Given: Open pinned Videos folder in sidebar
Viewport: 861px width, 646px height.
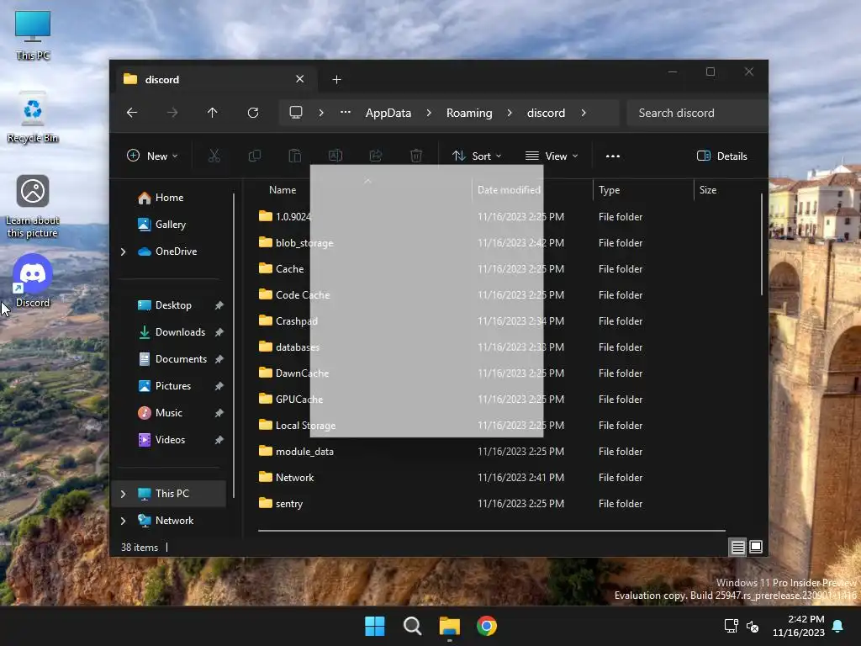Looking at the screenshot, I should click(x=170, y=440).
